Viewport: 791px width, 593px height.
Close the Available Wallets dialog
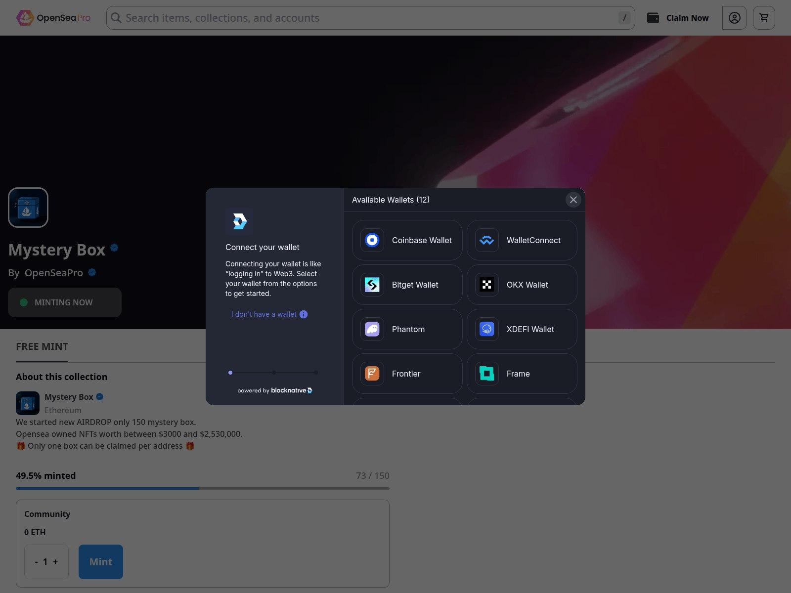coord(573,200)
